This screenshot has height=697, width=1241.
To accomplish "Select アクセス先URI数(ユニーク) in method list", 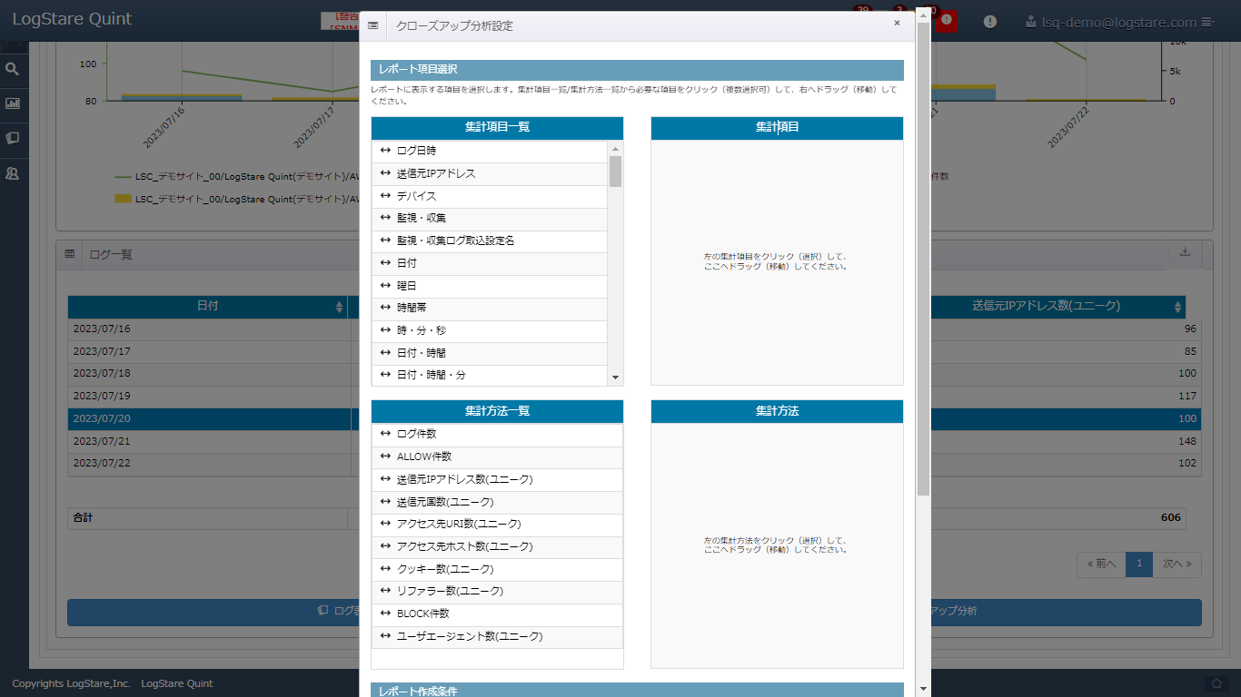I will click(497, 525).
